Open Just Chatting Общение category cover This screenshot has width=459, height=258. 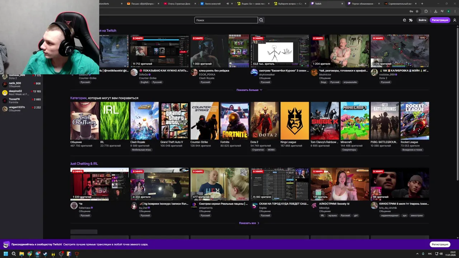click(84, 121)
